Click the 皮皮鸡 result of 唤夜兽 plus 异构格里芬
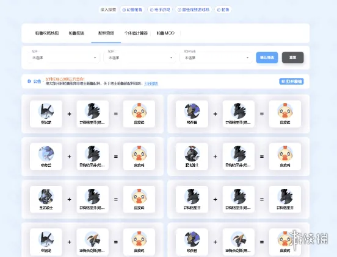Image resolution: width=337 pixels, height=257 pixels. 285,114
